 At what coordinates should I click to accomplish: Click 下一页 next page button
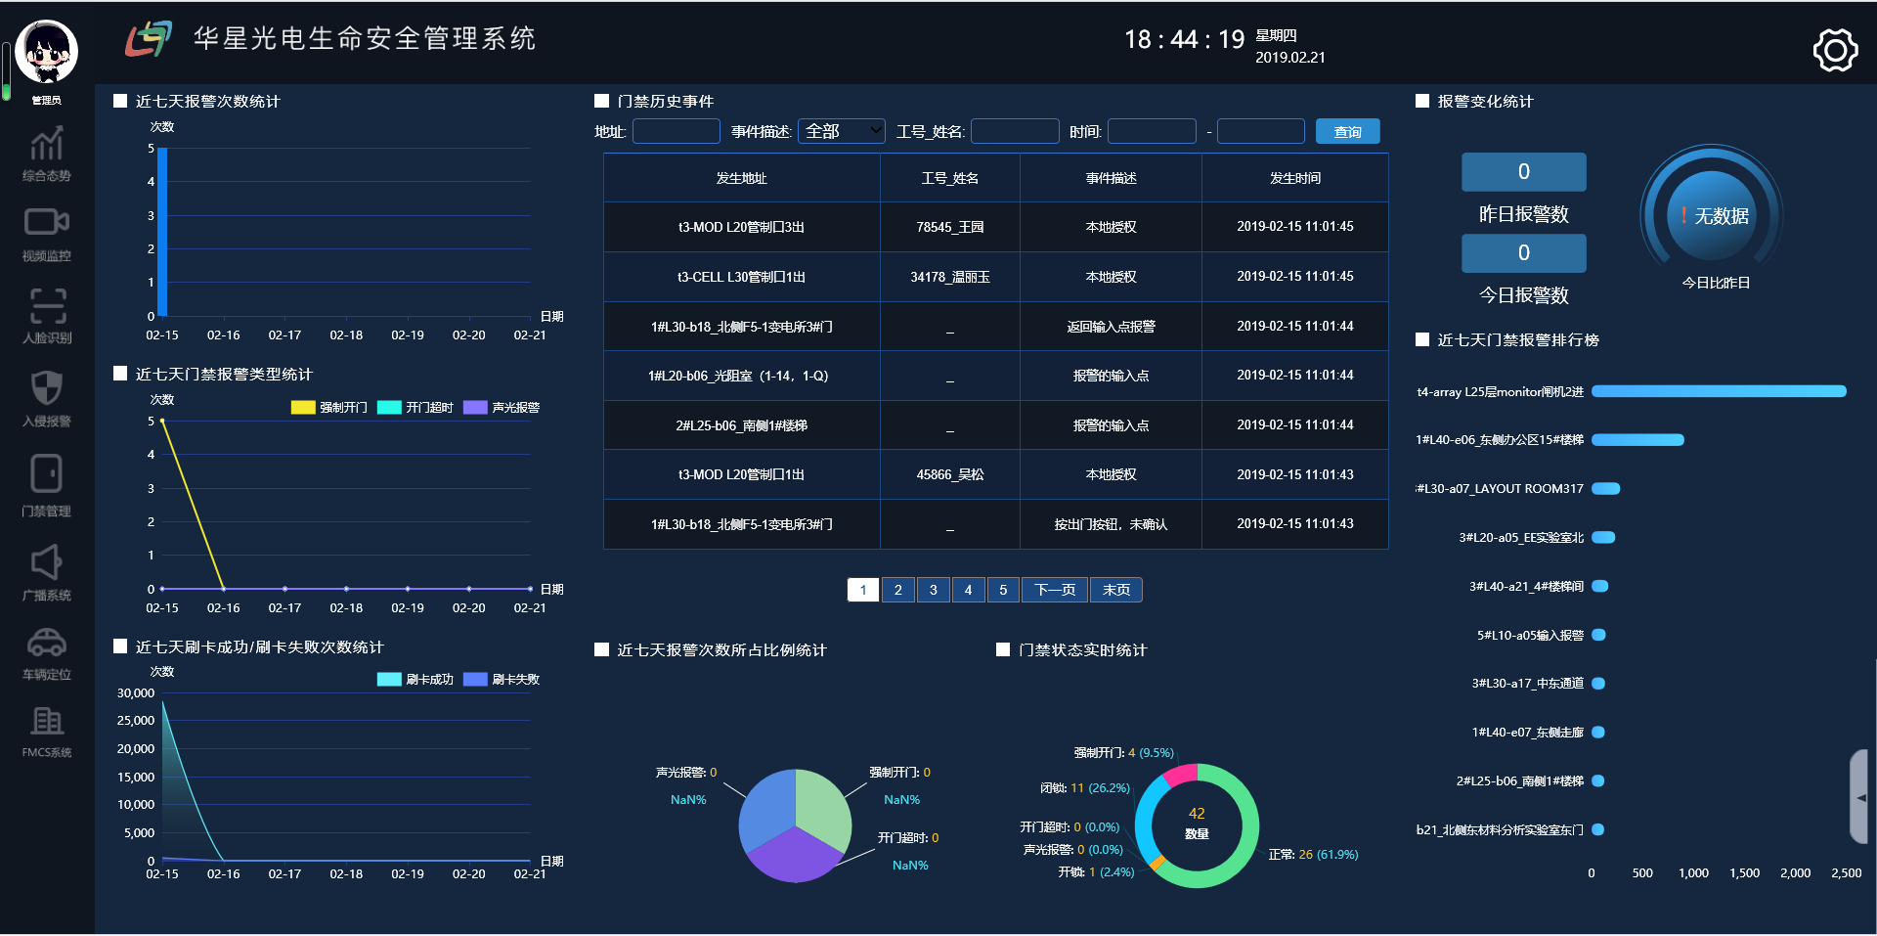pos(1055,590)
